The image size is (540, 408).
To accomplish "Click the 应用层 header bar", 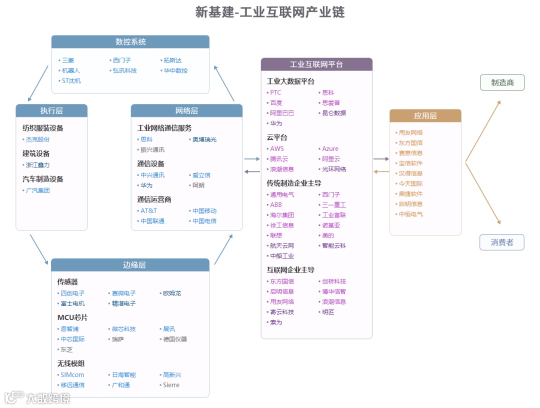I will tap(425, 115).
